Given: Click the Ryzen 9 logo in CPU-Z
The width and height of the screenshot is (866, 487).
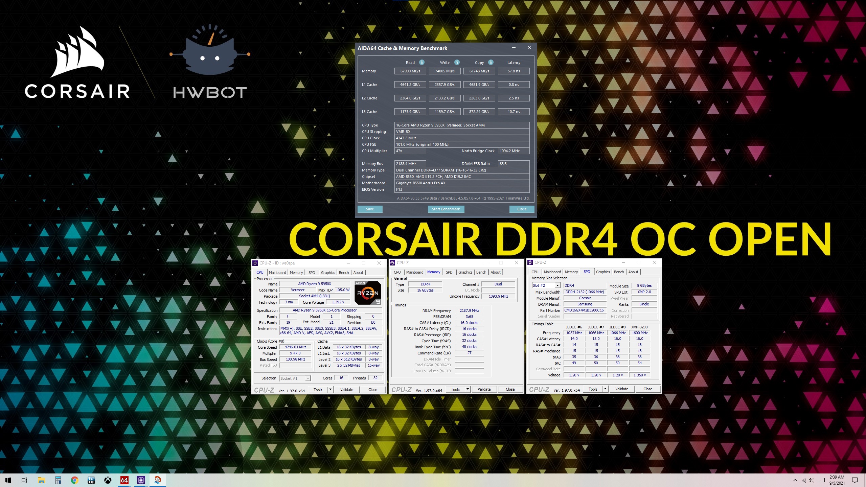Looking at the screenshot, I should click(x=368, y=293).
